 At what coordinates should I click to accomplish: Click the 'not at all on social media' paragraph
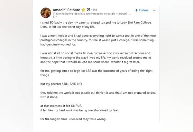click(96, 58)
